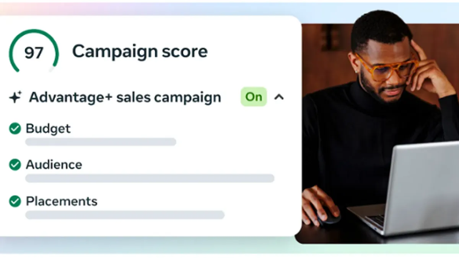Screen dimensions: 459x258
Task: Open the Audience item
Action: click(x=54, y=165)
